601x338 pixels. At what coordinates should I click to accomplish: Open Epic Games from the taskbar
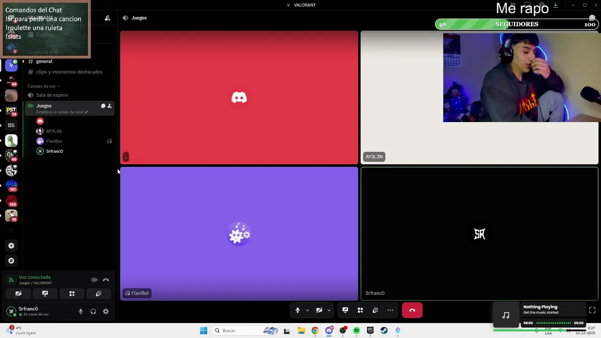point(370,330)
